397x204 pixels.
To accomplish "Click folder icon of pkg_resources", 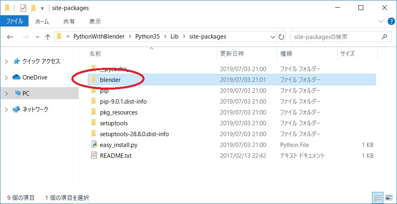I will pos(94,112).
